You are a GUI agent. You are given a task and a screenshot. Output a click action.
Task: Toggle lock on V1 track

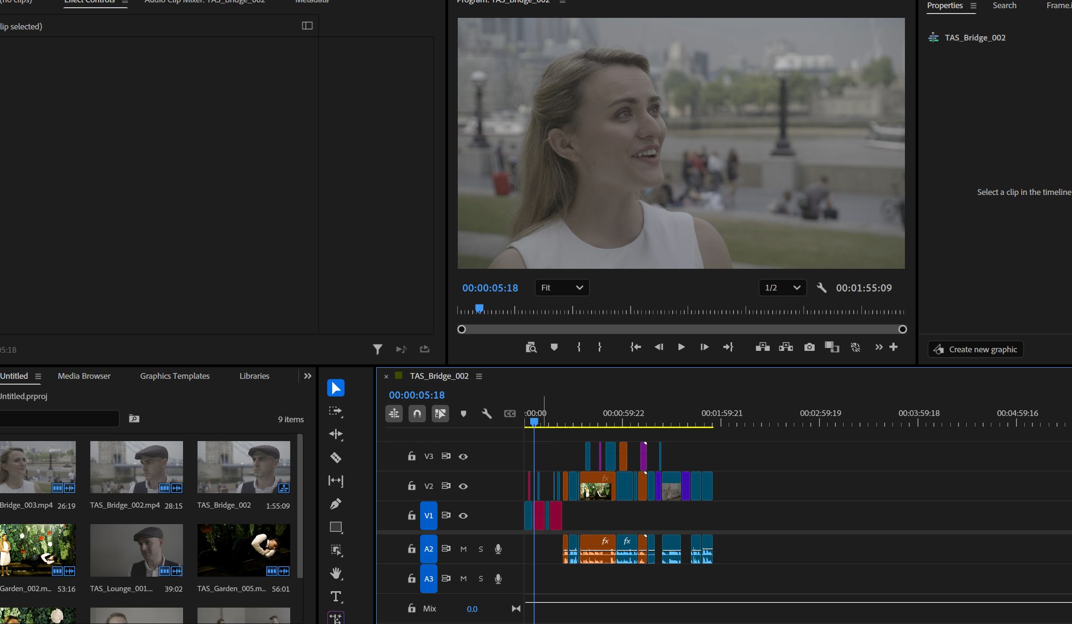411,515
